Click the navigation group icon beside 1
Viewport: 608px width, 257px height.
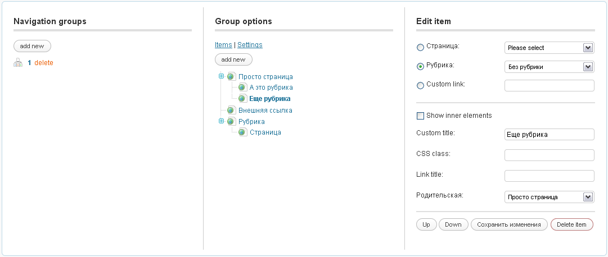(18, 63)
